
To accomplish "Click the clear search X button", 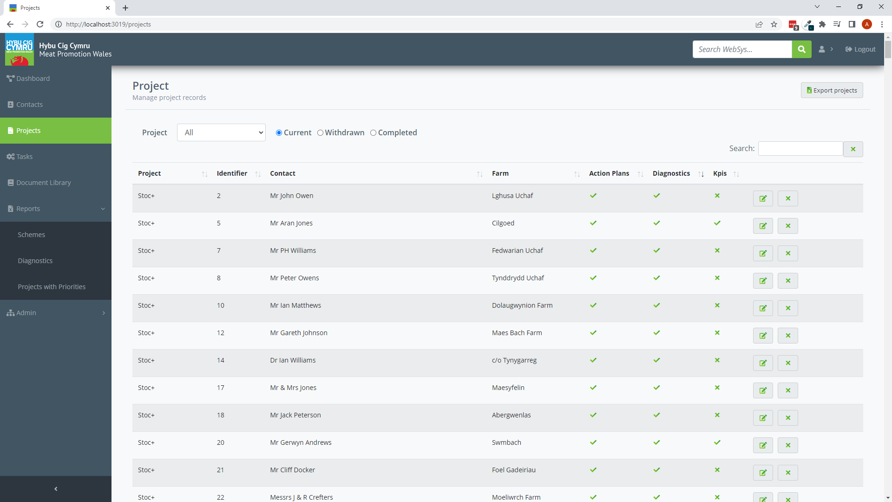I will pyautogui.click(x=853, y=149).
